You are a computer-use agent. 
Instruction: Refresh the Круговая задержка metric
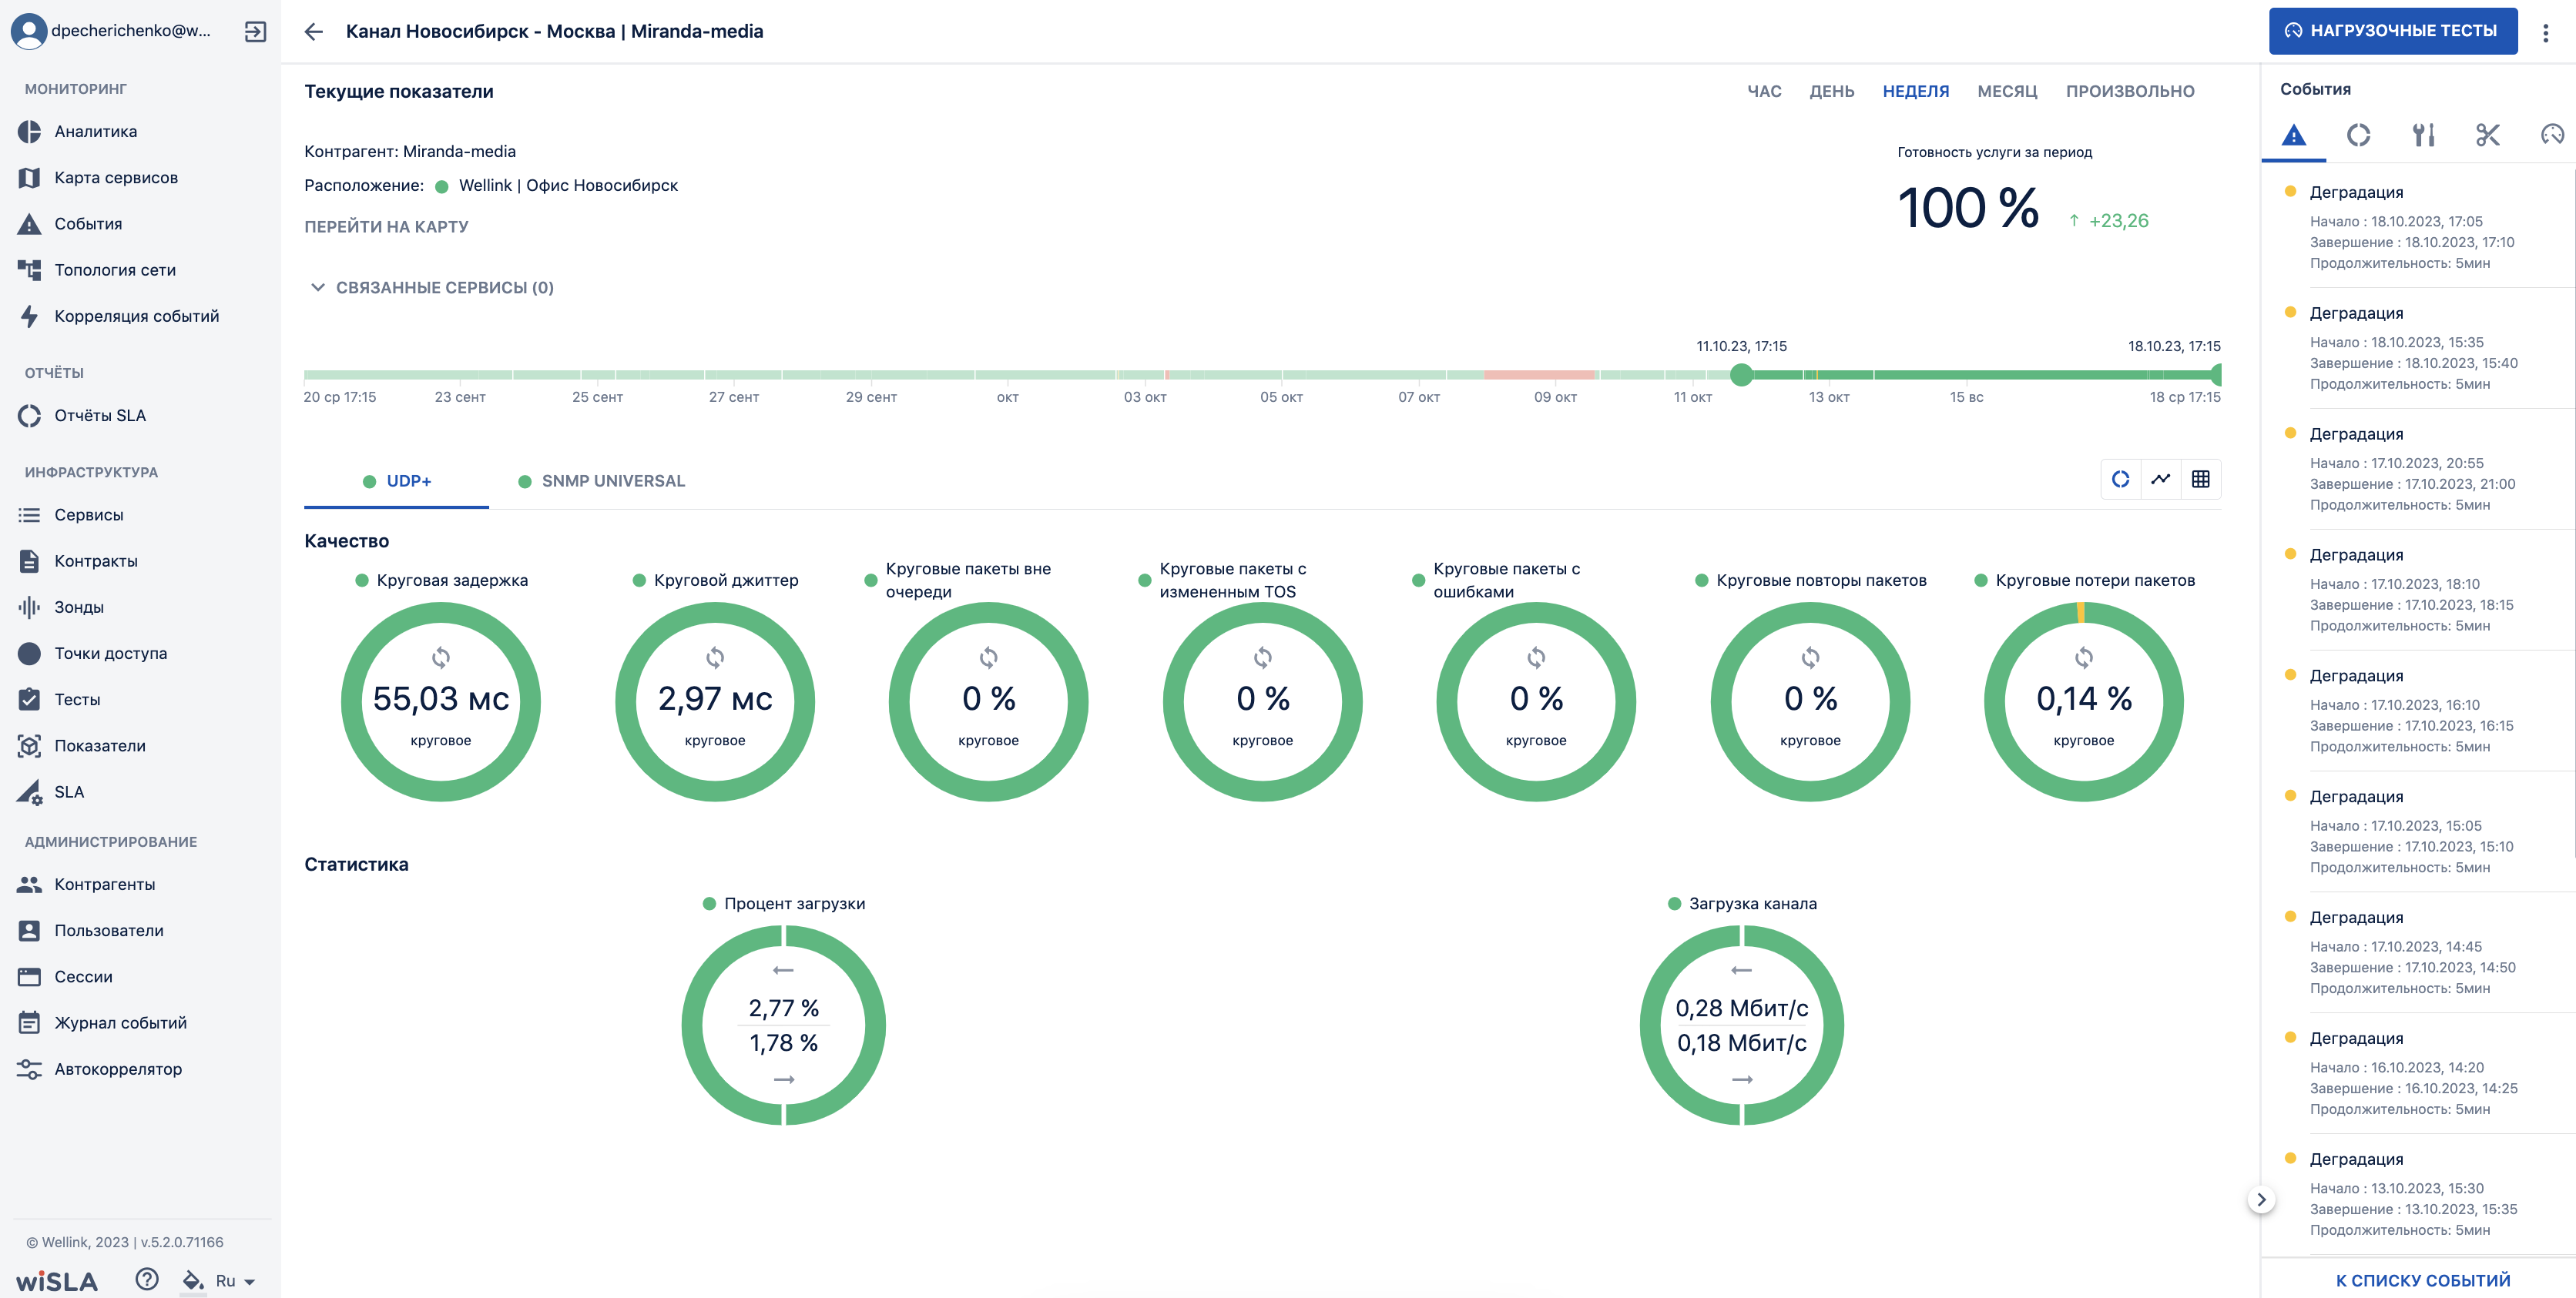click(441, 657)
